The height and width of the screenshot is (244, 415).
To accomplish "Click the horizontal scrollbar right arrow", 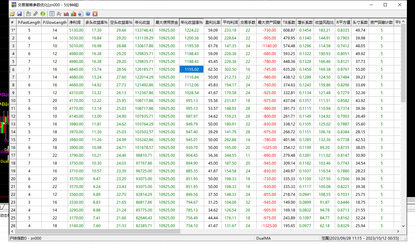I will [x=398, y=231].
